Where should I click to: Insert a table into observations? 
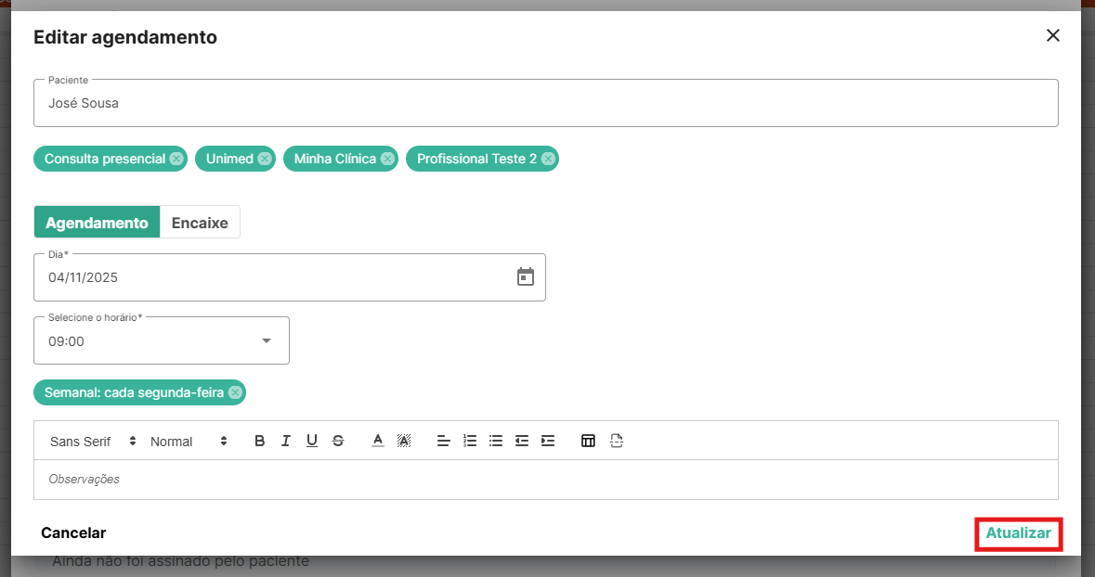[588, 442]
